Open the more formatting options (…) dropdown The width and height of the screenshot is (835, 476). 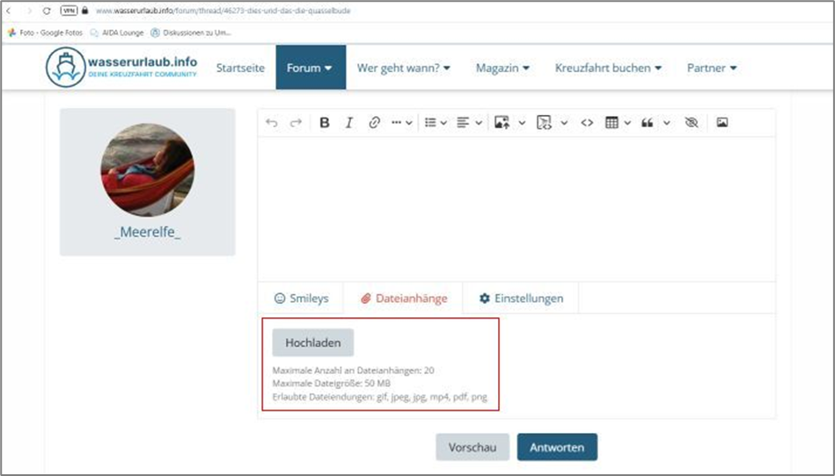click(401, 123)
